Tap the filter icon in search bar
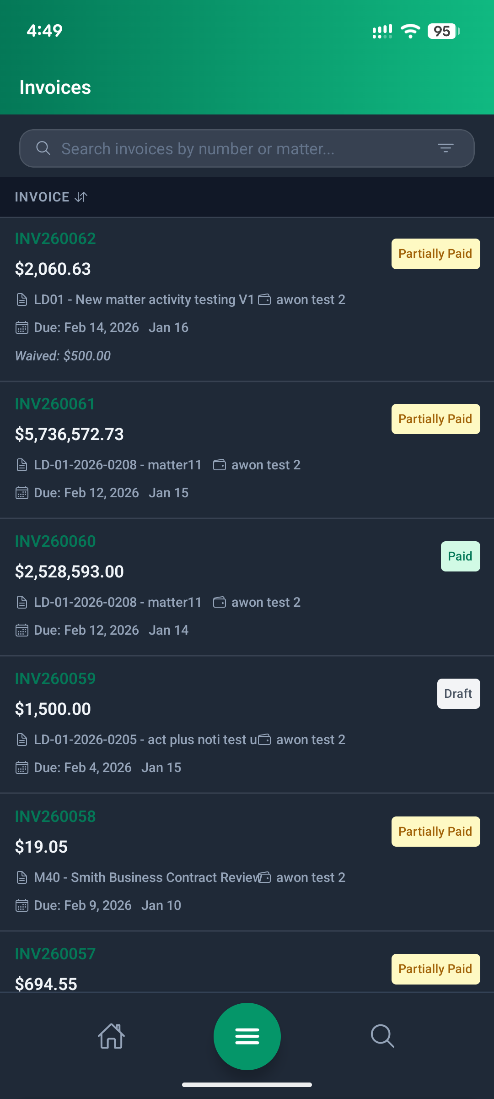Screen dimensions: 494x1099 tap(446, 148)
